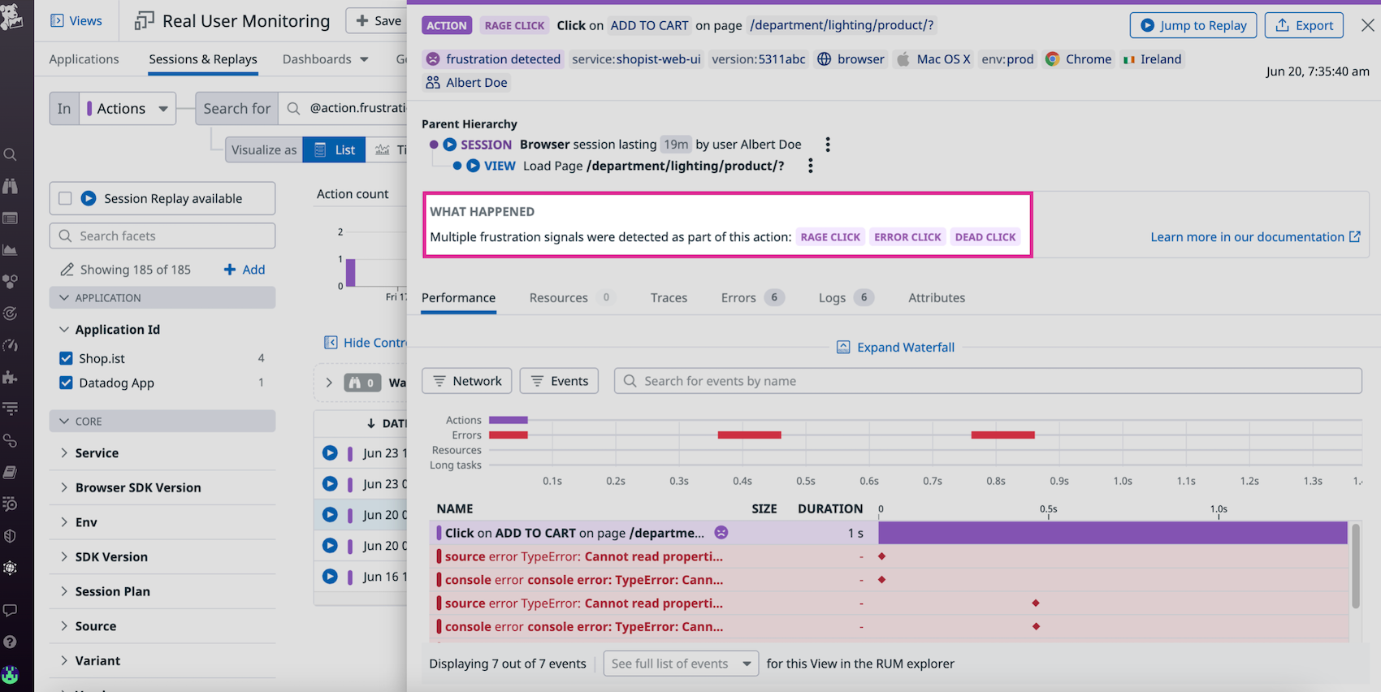Click the help question mark sidebar icon
1381x692 pixels.
(x=11, y=642)
